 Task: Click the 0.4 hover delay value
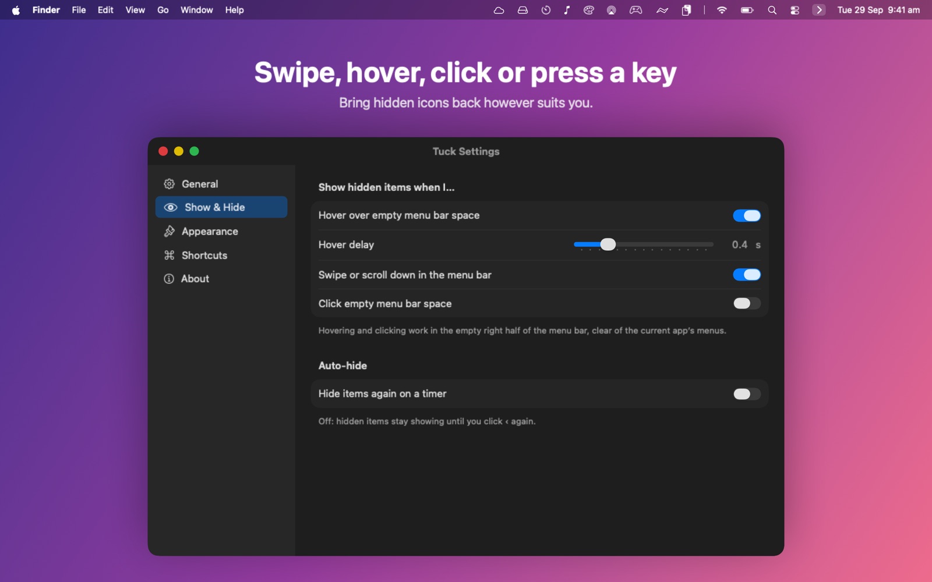[739, 245]
